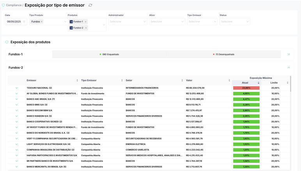Open the calendar icon in the Data field
The width and height of the screenshot is (301, 171).
point(24,22)
